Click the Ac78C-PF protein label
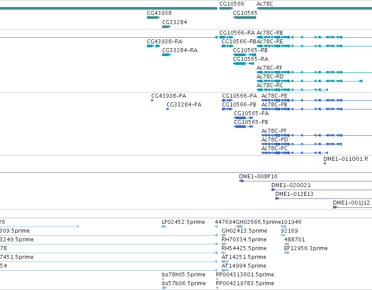Viewport: 372px width, 290px height. coord(274,131)
